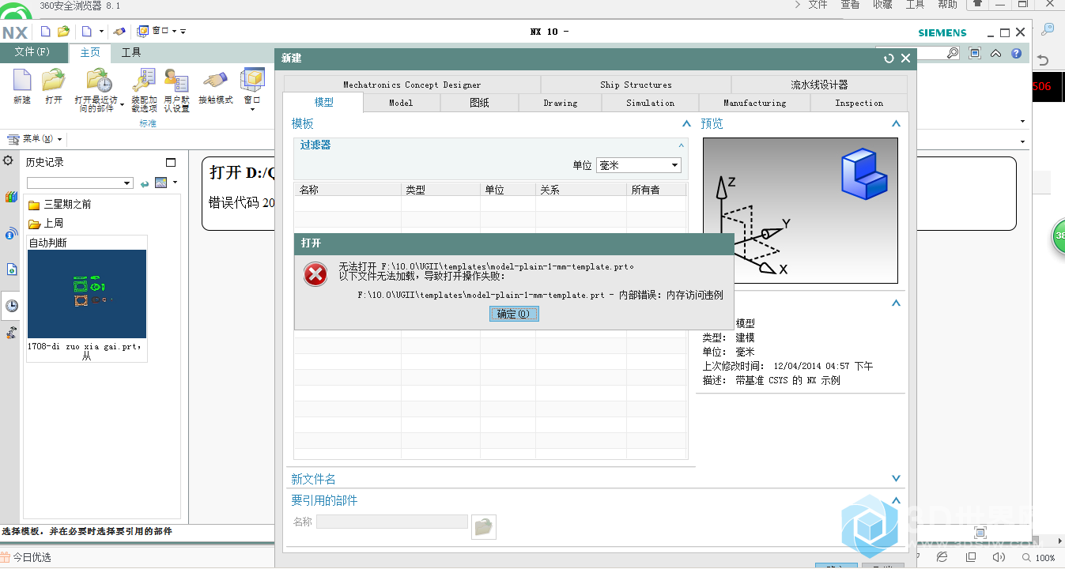Expand the 三星期之前 history folder
Screen dimensions: 1065x569
(59, 204)
